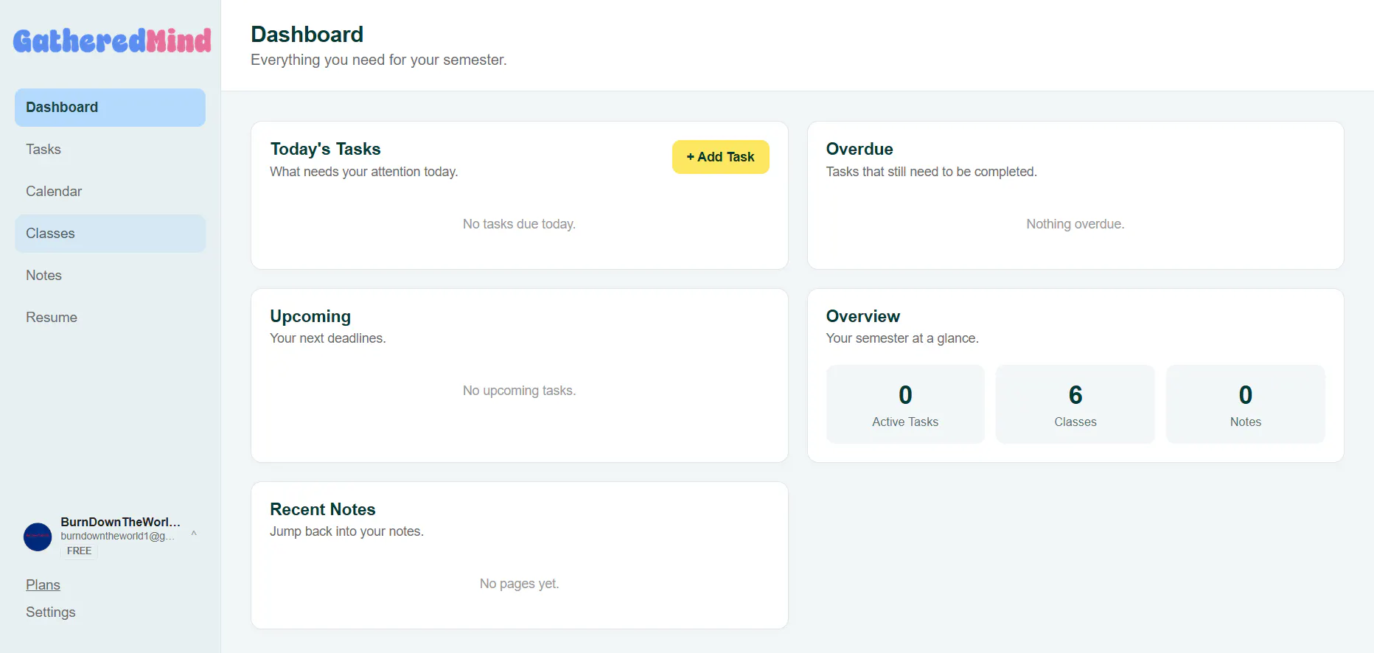Click 'Your next deadlines.' subtitle
Viewport: 1374px width, 653px height.
328,338
